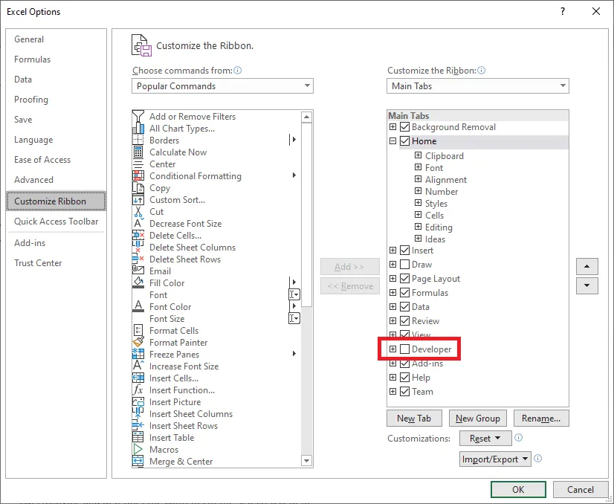614x504 pixels.
Task: Click the New Tab button
Action: [414, 418]
